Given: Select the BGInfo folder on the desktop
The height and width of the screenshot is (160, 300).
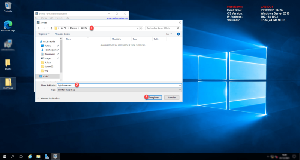Looking at the screenshot, I should point(8,64).
